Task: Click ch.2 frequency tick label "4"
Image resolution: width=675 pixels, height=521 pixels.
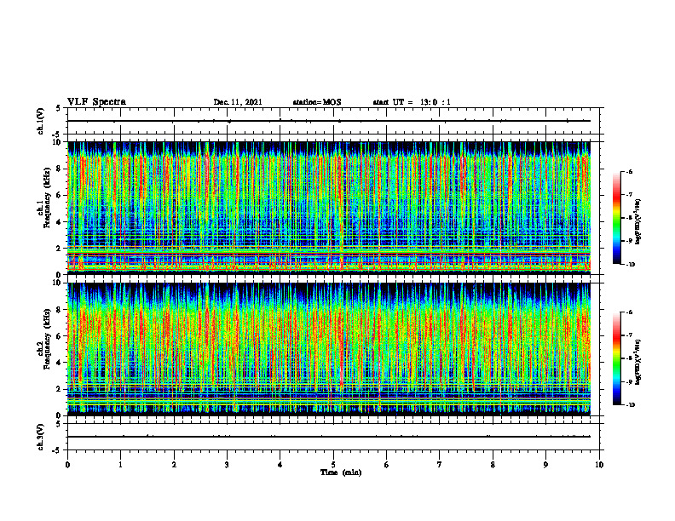Action: click(60, 364)
